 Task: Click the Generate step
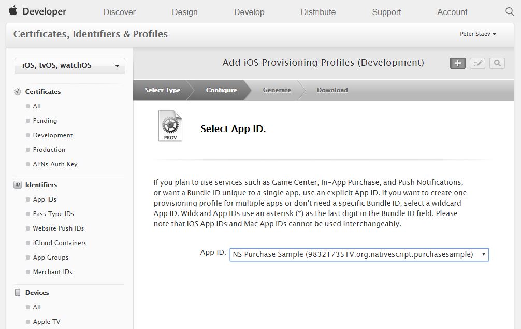point(277,90)
